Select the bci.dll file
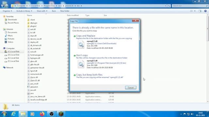 point(33,32)
